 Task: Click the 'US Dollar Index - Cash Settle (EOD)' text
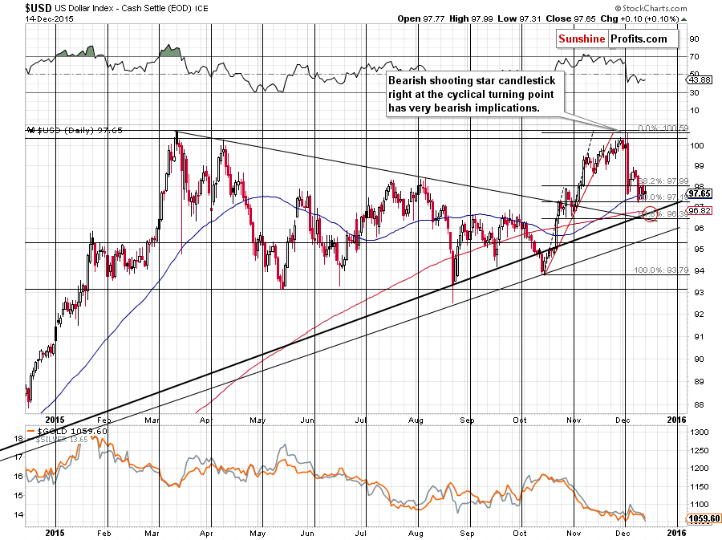(x=124, y=8)
